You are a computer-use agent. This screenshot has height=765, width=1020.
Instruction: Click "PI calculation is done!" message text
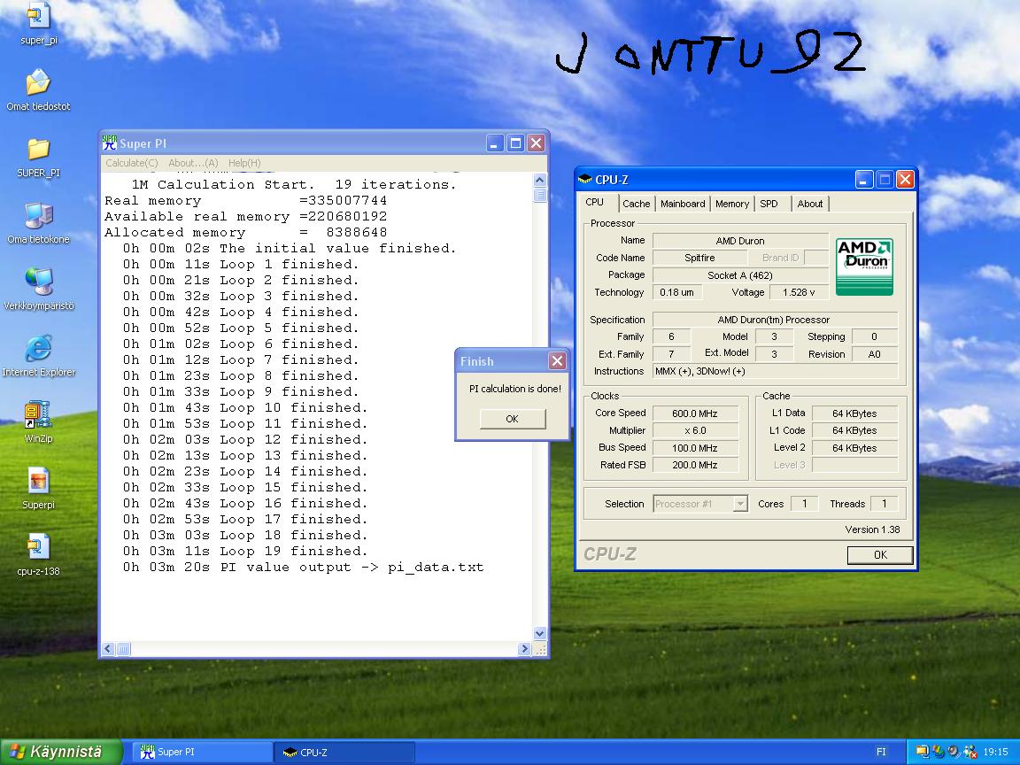(514, 389)
